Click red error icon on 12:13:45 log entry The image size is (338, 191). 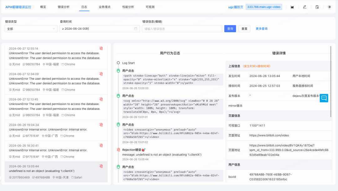(x=101, y=99)
